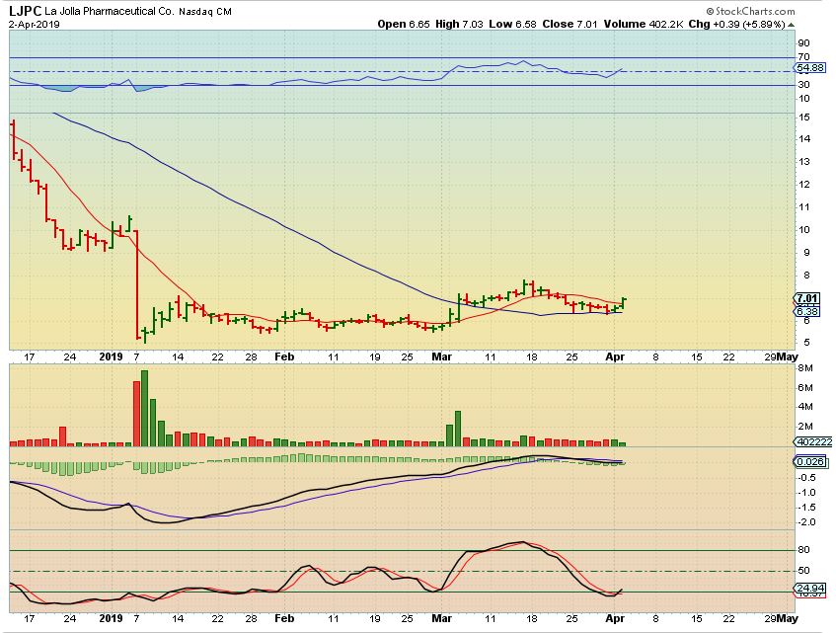
Task: Click the tallest green volume bar
Action: pyautogui.click(x=145, y=408)
